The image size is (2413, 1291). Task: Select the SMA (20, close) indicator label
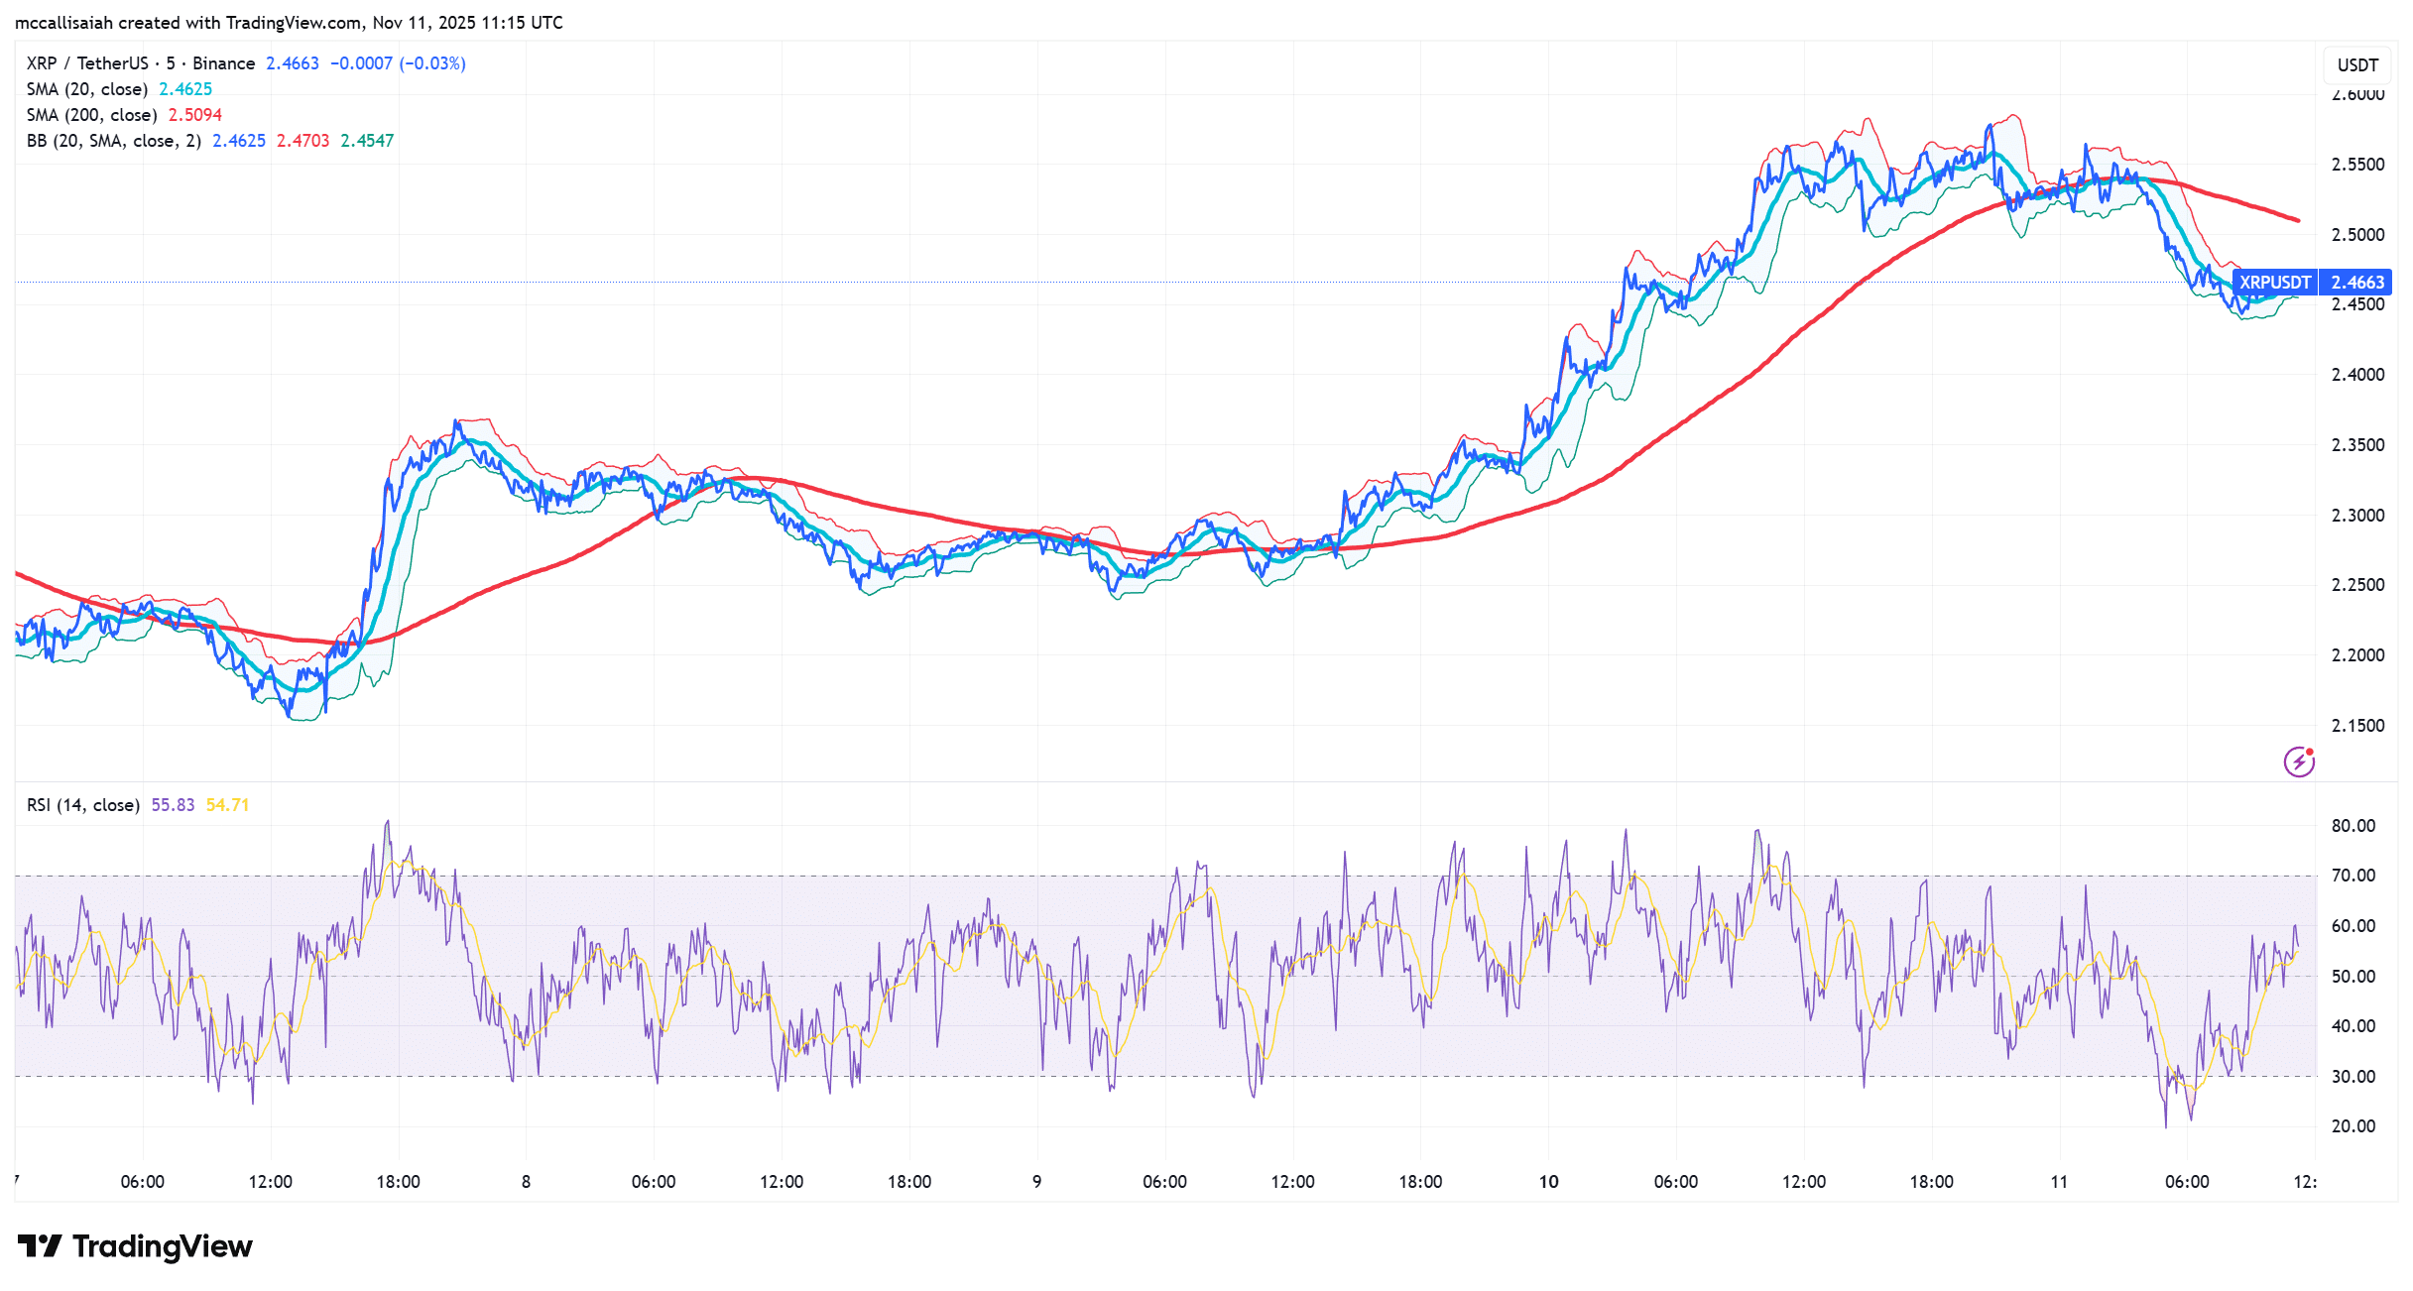click(x=85, y=88)
